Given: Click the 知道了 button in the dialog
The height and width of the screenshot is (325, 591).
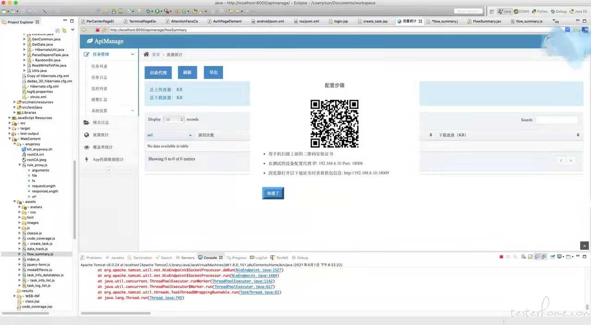Looking at the screenshot, I should (x=273, y=193).
